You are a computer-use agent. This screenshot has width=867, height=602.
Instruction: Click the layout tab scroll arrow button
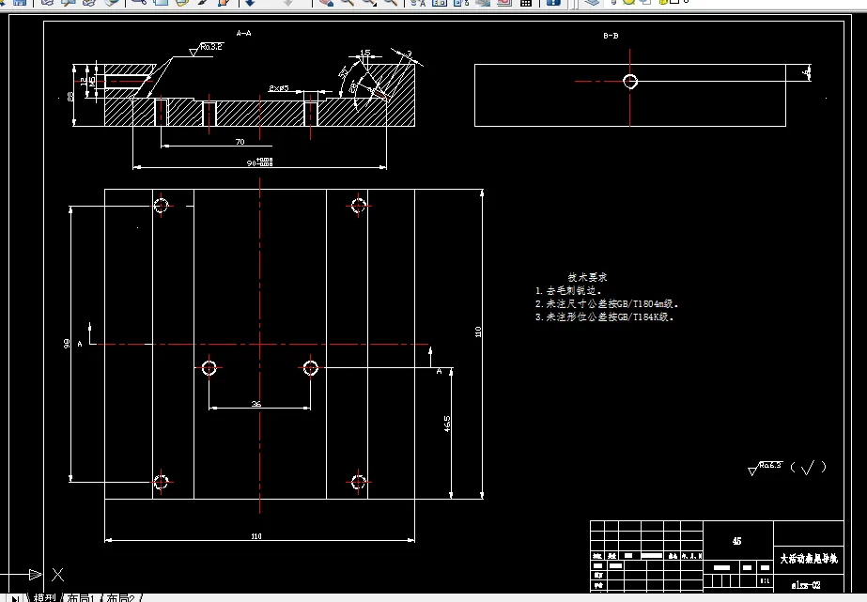click(x=15, y=598)
